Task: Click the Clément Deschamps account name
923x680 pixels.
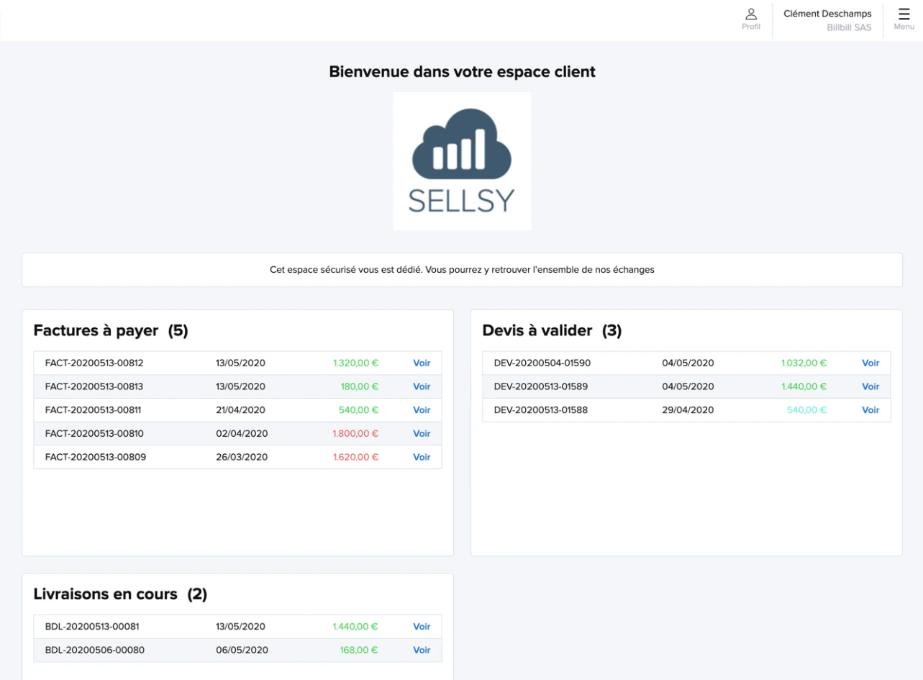Action: click(827, 14)
